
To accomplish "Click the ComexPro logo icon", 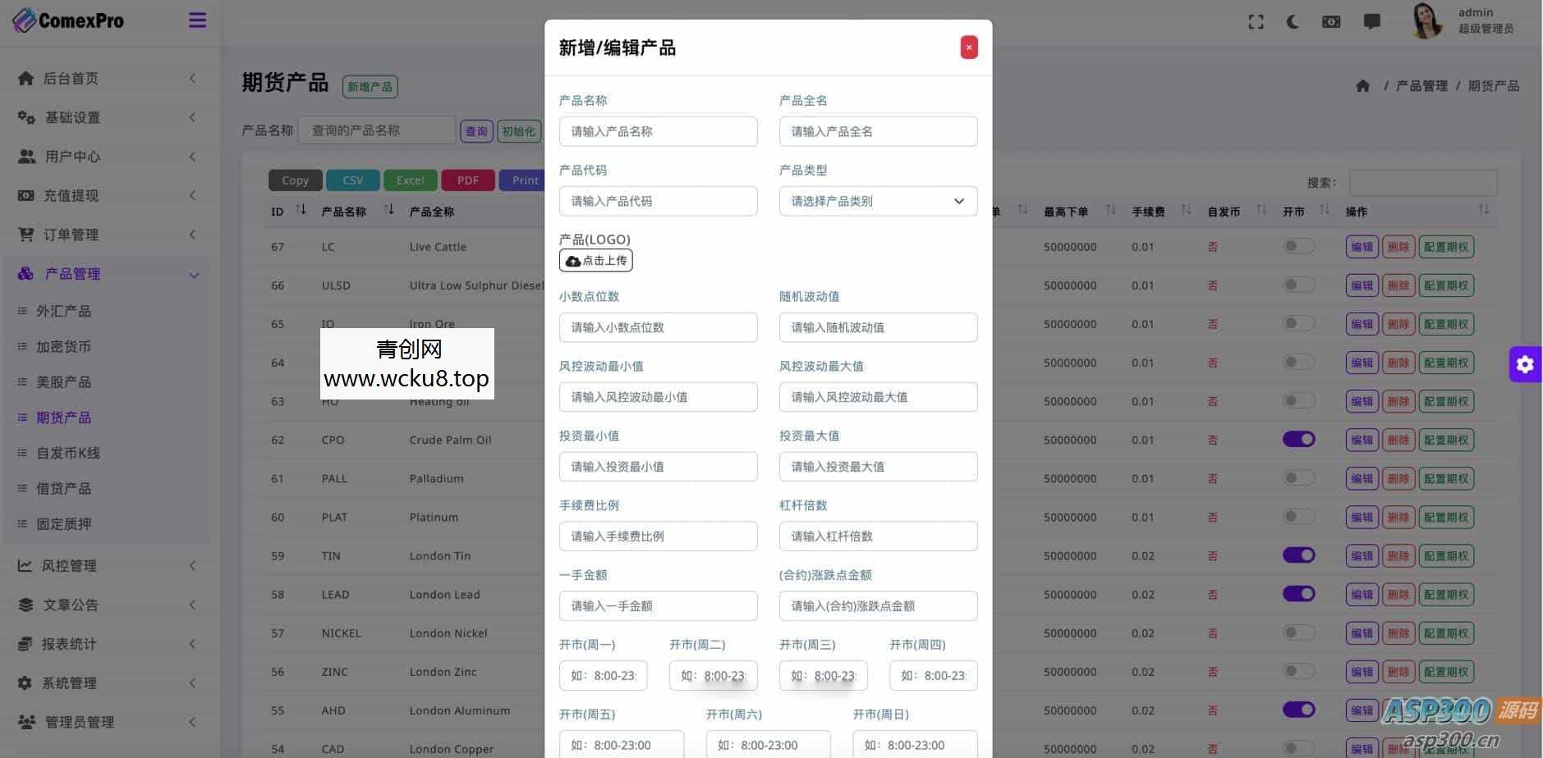I will pos(25,20).
